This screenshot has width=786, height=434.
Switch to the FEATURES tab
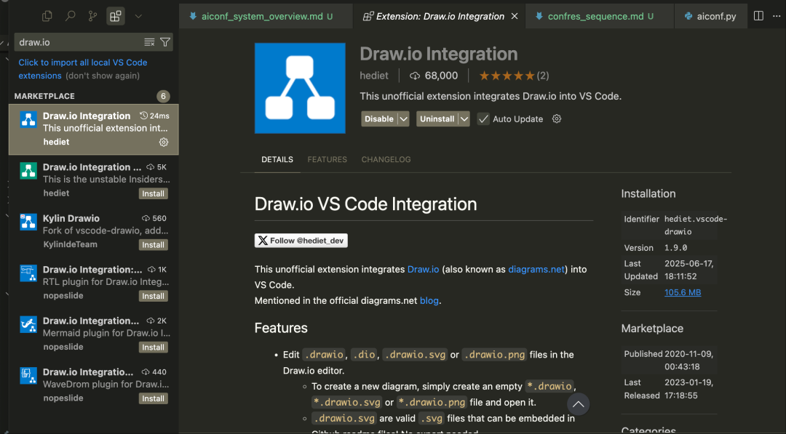pos(327,159)
